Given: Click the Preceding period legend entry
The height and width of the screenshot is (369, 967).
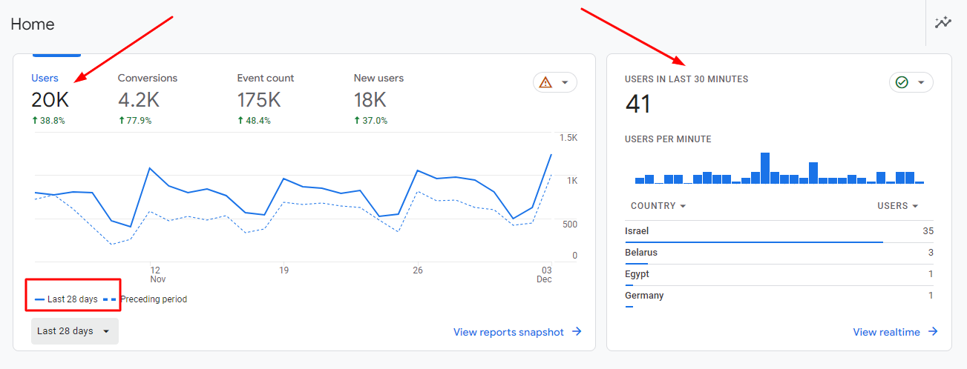Looking at the screenshot, I should (145, 299).
